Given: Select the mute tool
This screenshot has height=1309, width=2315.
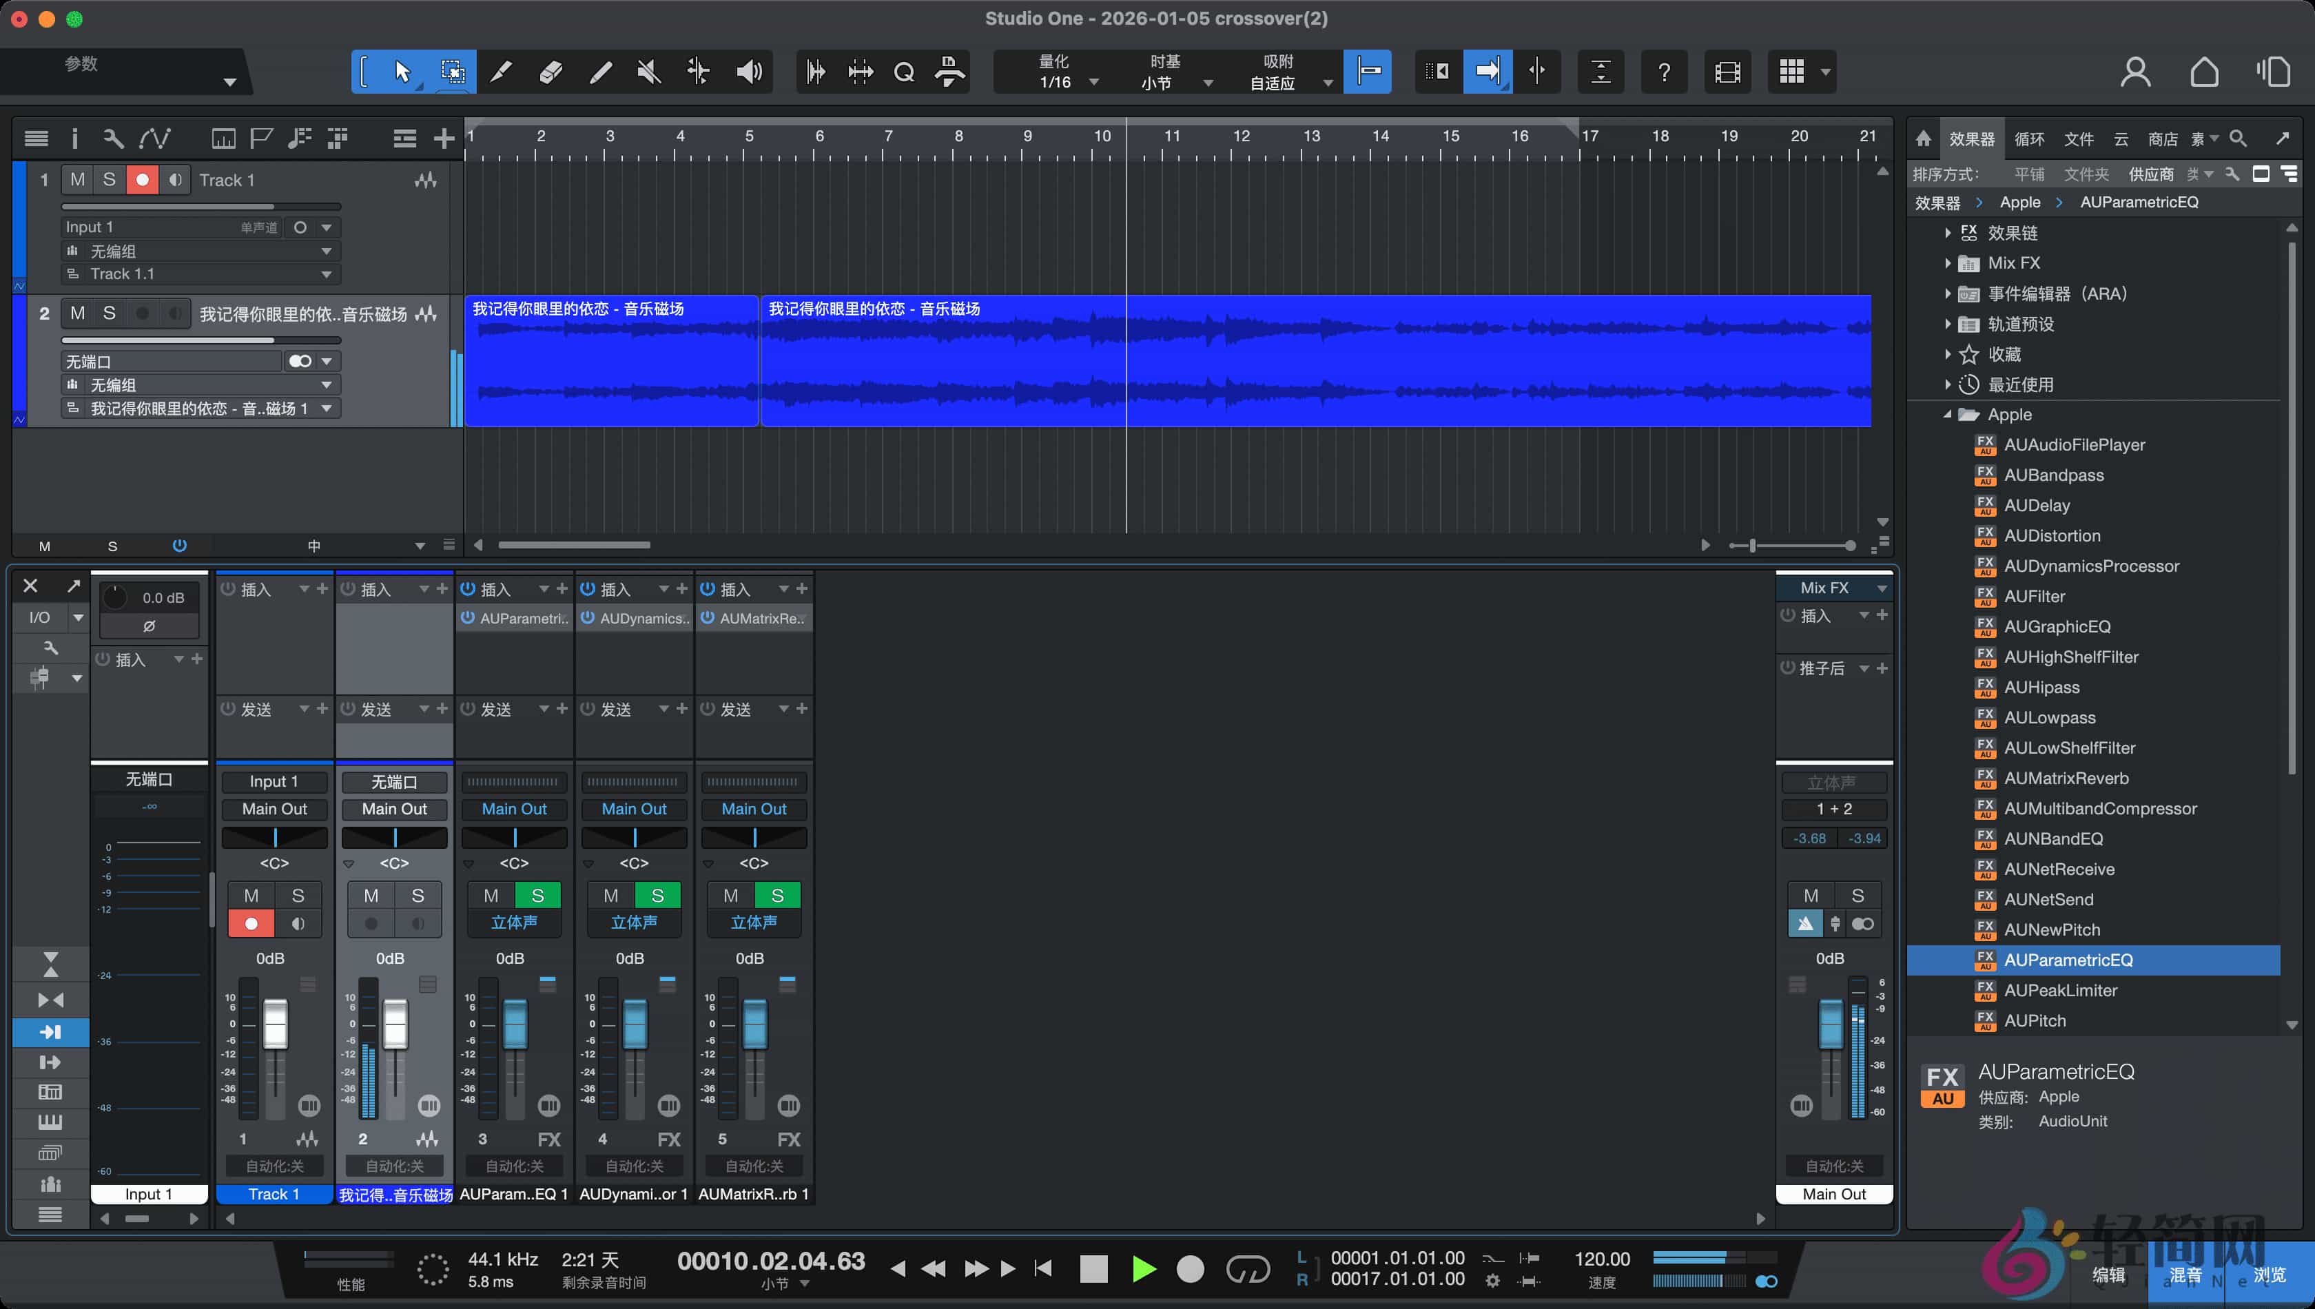Looking at the screenshot, I should click(x=648, y=72).
